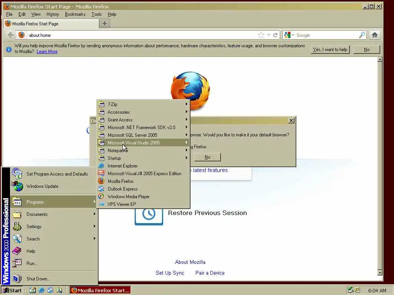Click the page scrollbar up arrow
Screen dimensions: 394x295
(x=380, y=60)
